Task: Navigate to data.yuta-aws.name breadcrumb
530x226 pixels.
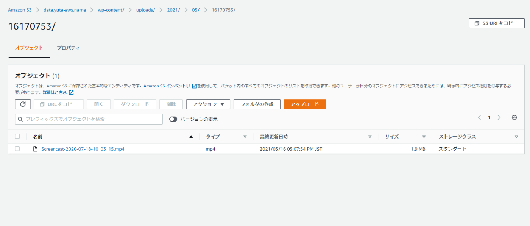Action: coord(65,10)
